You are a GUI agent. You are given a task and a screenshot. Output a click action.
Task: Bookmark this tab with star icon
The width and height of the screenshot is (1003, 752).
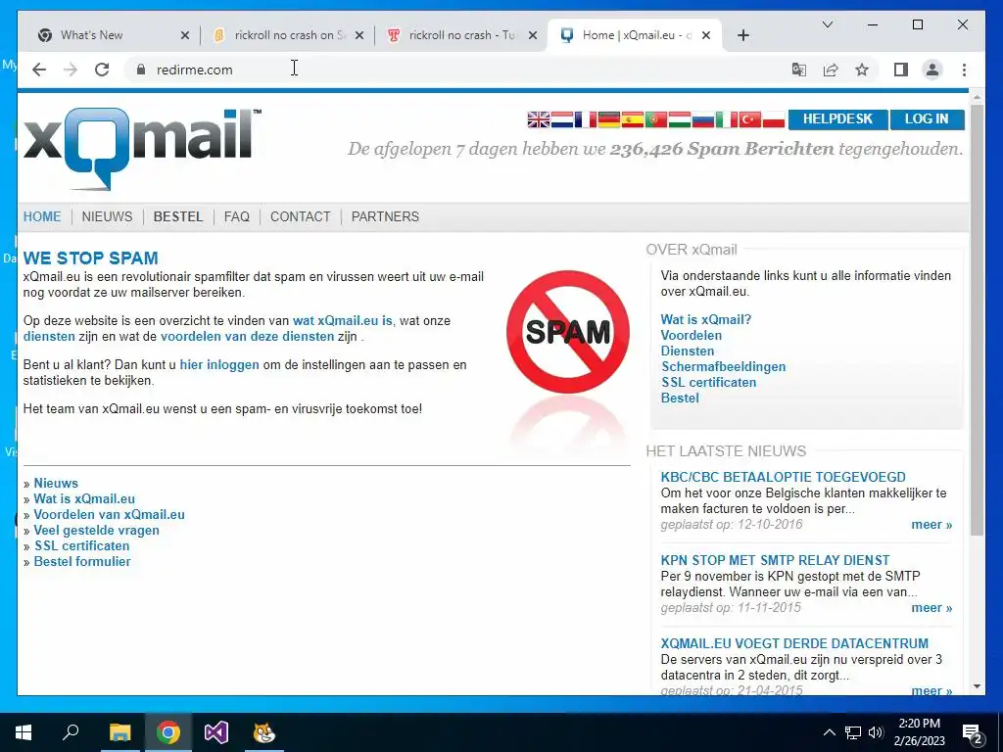point(862,70)
